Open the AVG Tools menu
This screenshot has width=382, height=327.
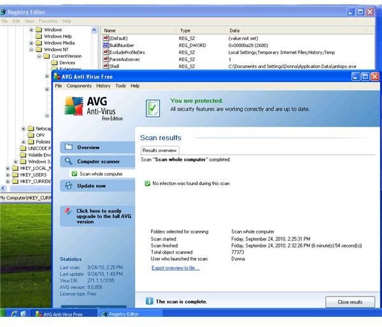[120, 86]
